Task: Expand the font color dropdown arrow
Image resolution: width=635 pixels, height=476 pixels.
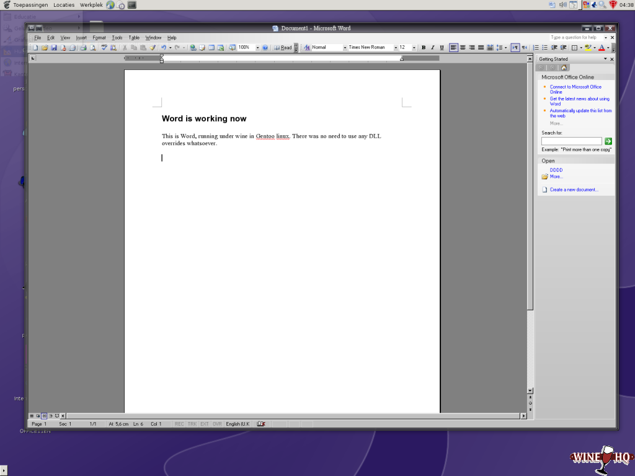Action: coord(608,48)
